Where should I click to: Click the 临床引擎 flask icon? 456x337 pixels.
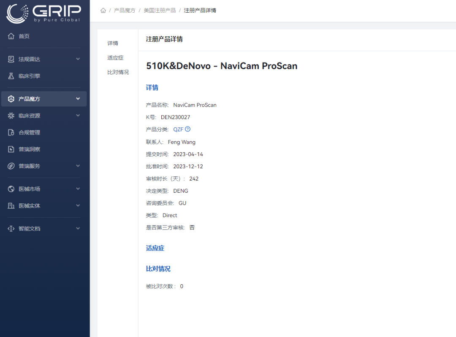(11, 76)
